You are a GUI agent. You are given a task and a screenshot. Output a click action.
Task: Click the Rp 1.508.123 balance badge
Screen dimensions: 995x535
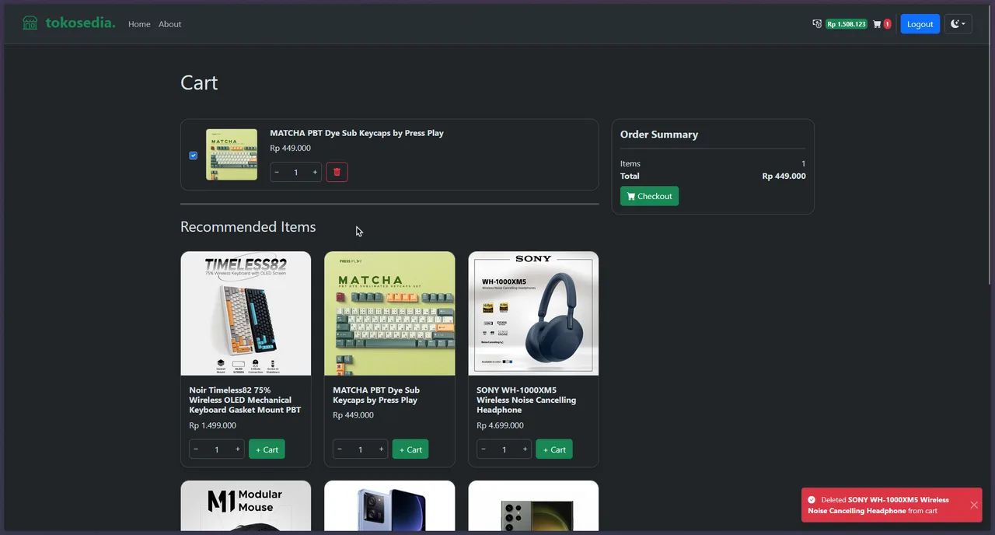tap(847, 24)
